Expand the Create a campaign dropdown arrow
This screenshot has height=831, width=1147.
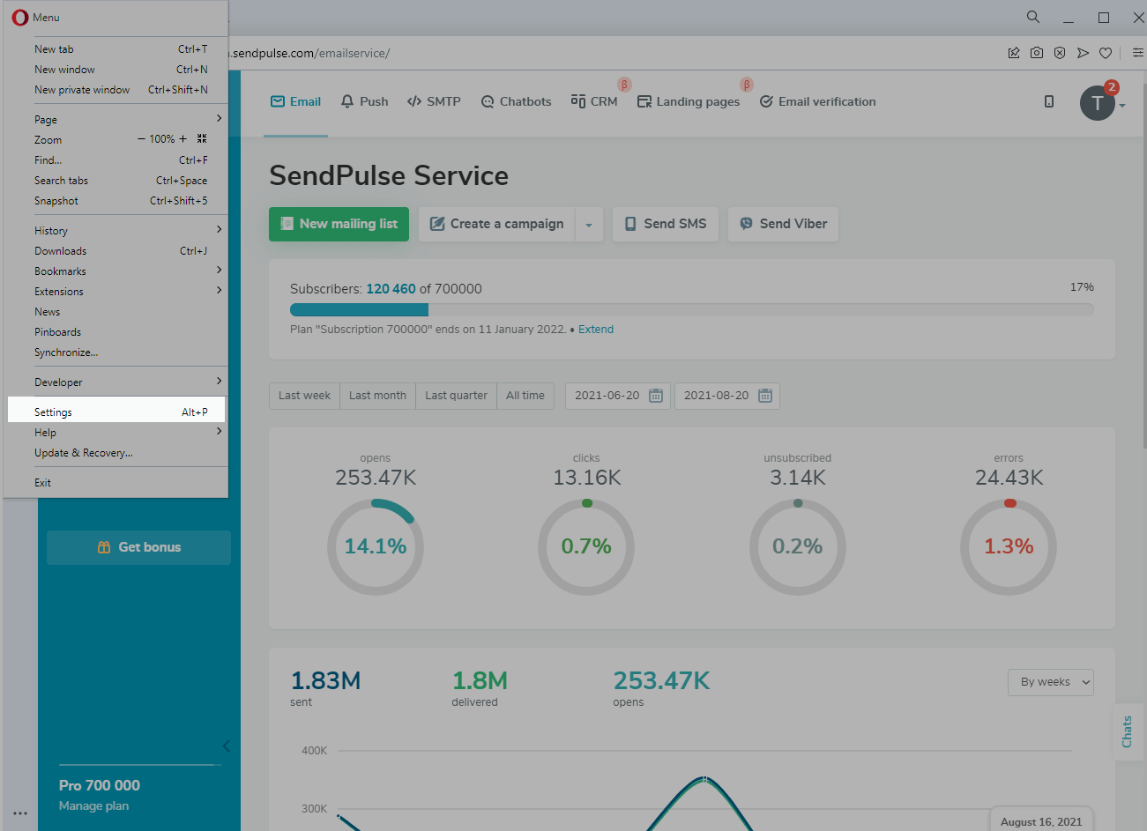tap(589, 225)
